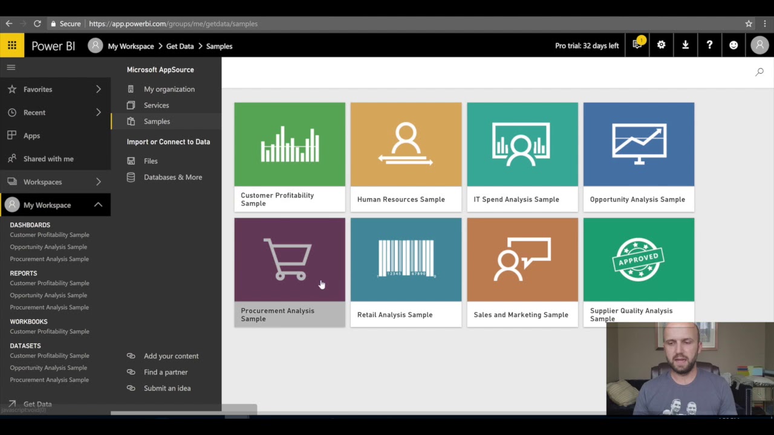This screenshot has width=774, height=435.
Task: Click browser back arrow
Action: pyautogui.click(x=9, y=24)
